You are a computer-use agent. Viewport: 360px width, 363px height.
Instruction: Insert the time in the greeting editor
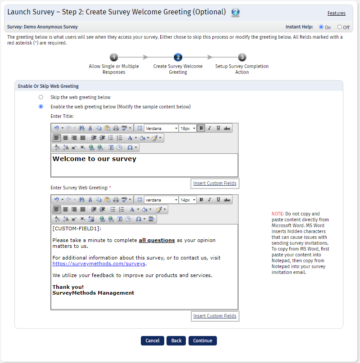coord(128,219)
